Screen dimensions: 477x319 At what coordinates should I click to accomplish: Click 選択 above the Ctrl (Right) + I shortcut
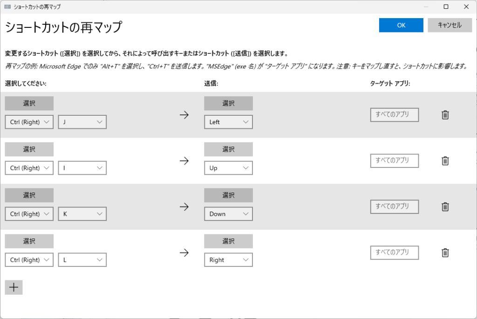point(29,149)
